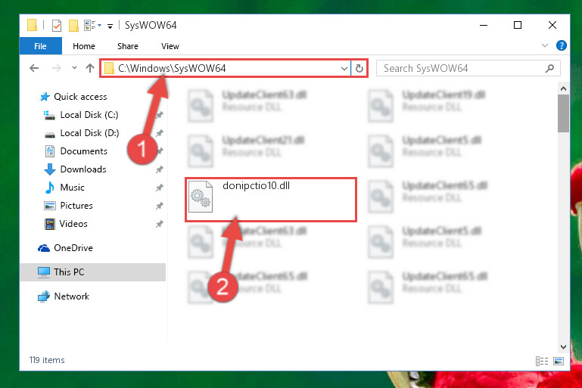The image size is (582, 388).
Task: Switch to the View ribbon tab
Action: coord(170,46)
